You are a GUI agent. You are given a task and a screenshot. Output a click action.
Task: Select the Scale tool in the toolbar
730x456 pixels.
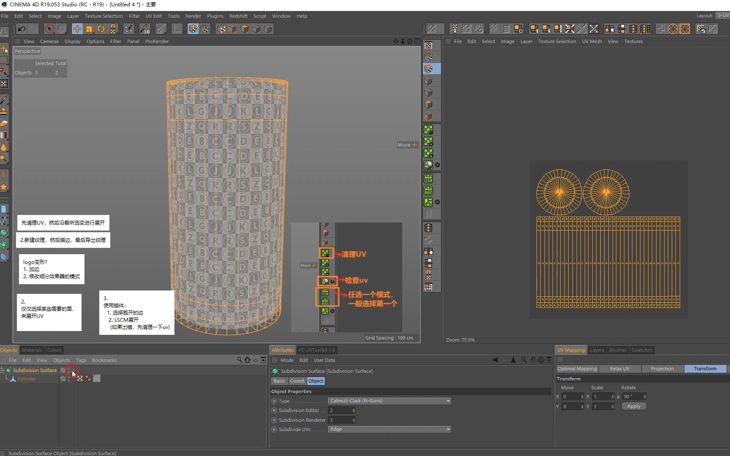click(89, 28)
